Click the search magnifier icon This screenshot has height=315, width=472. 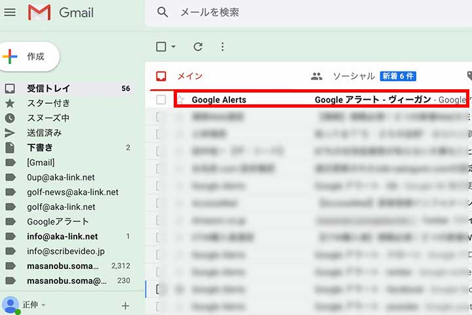pos(163,12)
